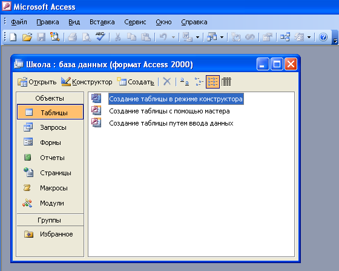Click the New database icon
339x271 pixels.
[13, 37]
